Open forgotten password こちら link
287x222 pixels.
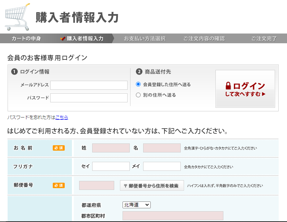61,117
